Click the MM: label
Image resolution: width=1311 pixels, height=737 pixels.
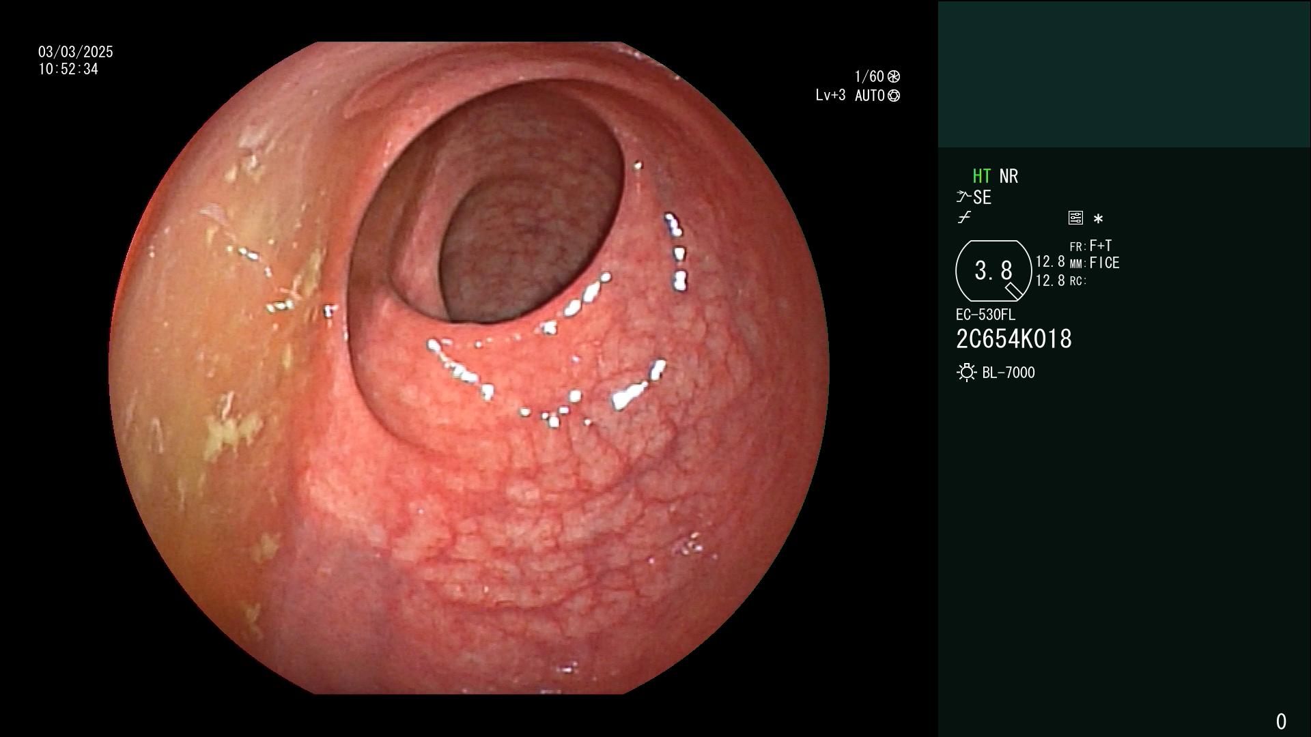click(1077, 264)
